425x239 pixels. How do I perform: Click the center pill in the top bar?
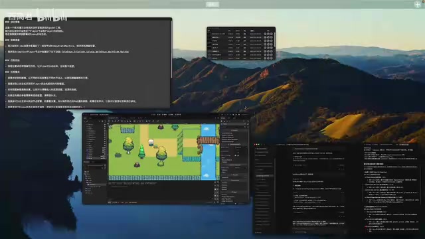[x=212, y=5]
